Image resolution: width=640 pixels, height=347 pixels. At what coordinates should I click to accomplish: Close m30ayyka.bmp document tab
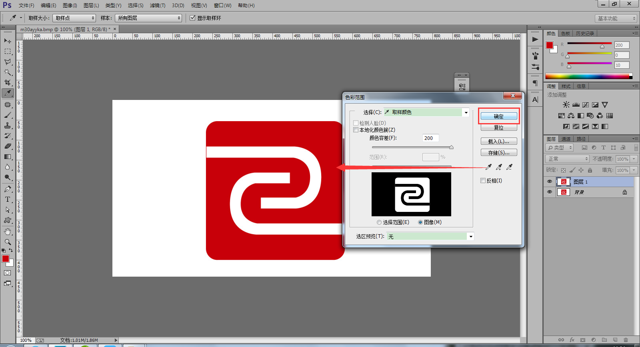point(115,29)
